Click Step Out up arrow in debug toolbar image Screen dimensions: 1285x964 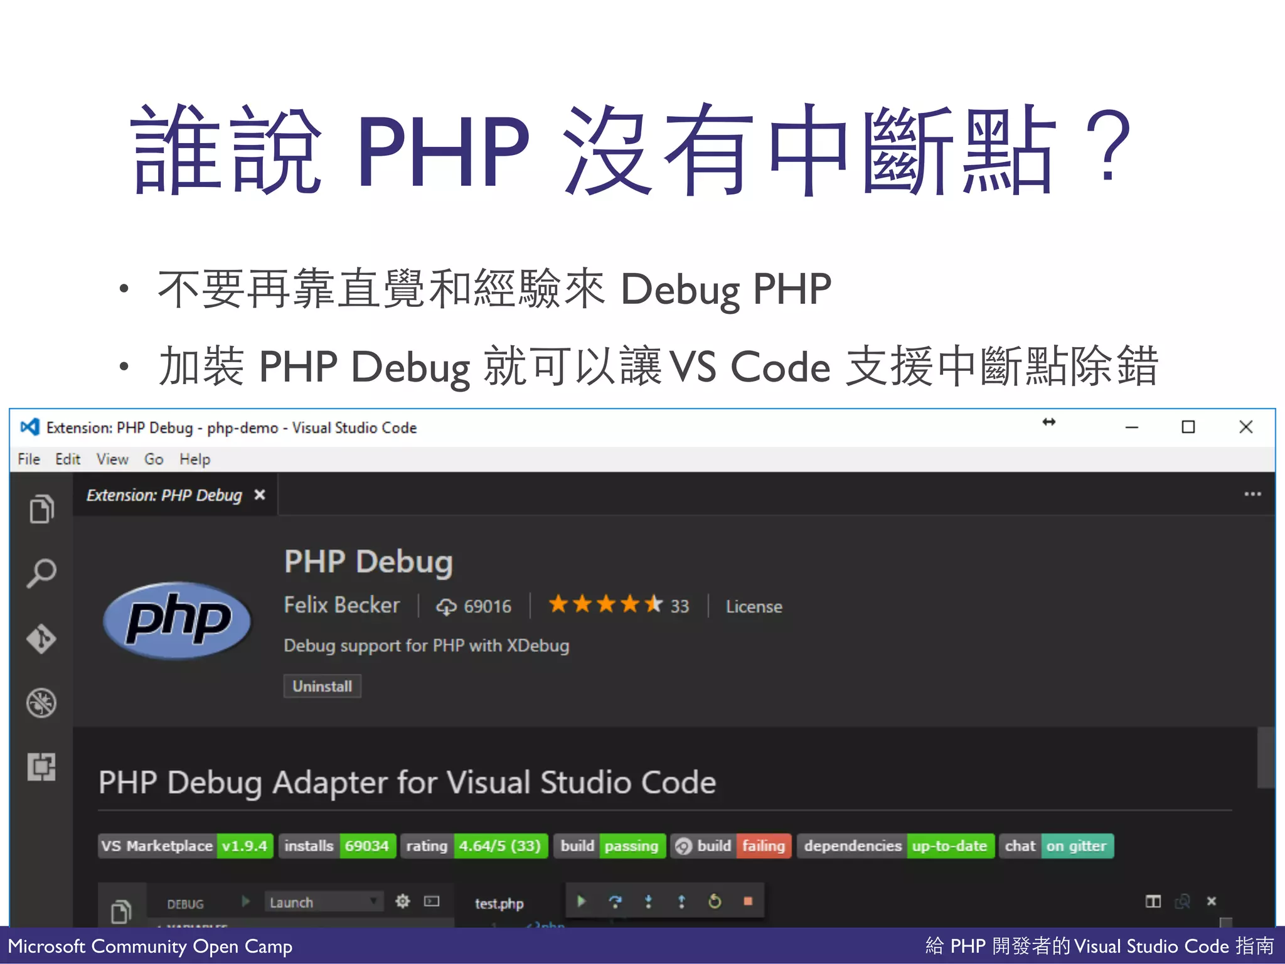(682, 902)
